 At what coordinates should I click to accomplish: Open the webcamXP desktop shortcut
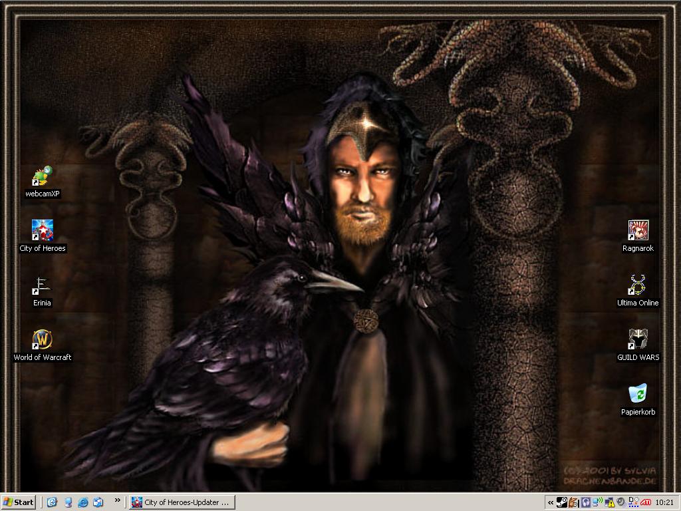coord(43,177)
